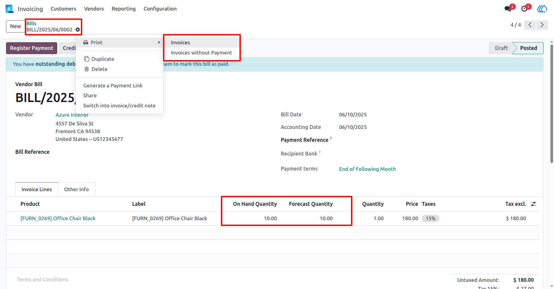This screenshot has width=554, height=289.
Task: Open the Configuration menu
Action: [160, 9]
